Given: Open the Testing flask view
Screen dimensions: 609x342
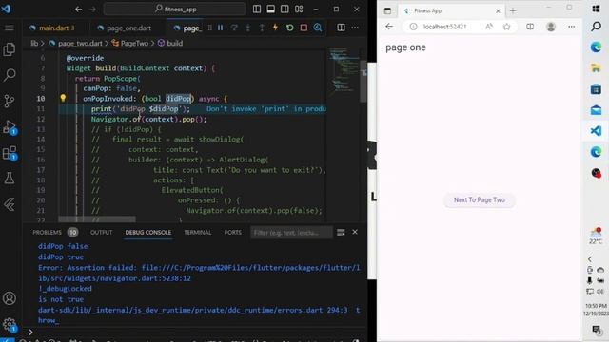Looking at the screenshot, I should click(10, 178).
